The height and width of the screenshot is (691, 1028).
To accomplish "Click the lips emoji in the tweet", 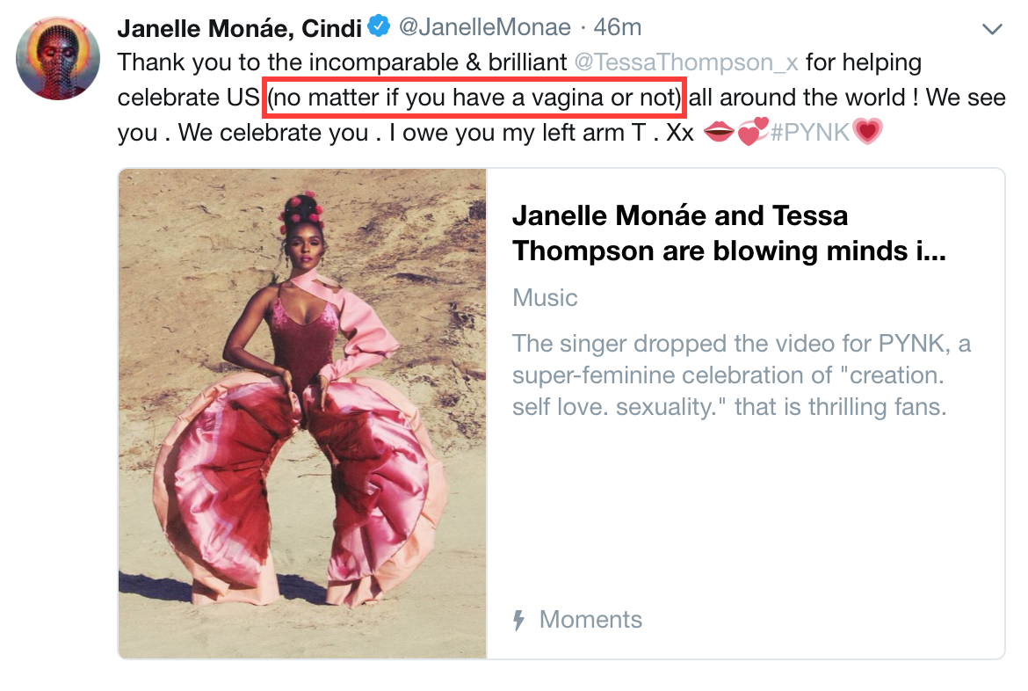I will (718, 134).
